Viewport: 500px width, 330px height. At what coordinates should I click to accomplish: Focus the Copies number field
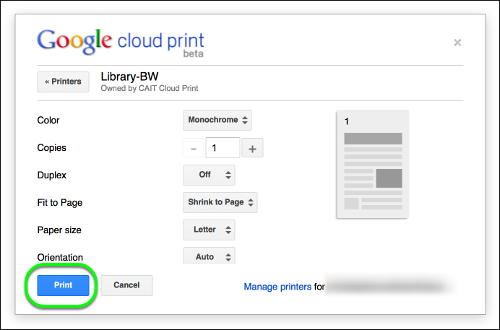click(x=223, y=148)
